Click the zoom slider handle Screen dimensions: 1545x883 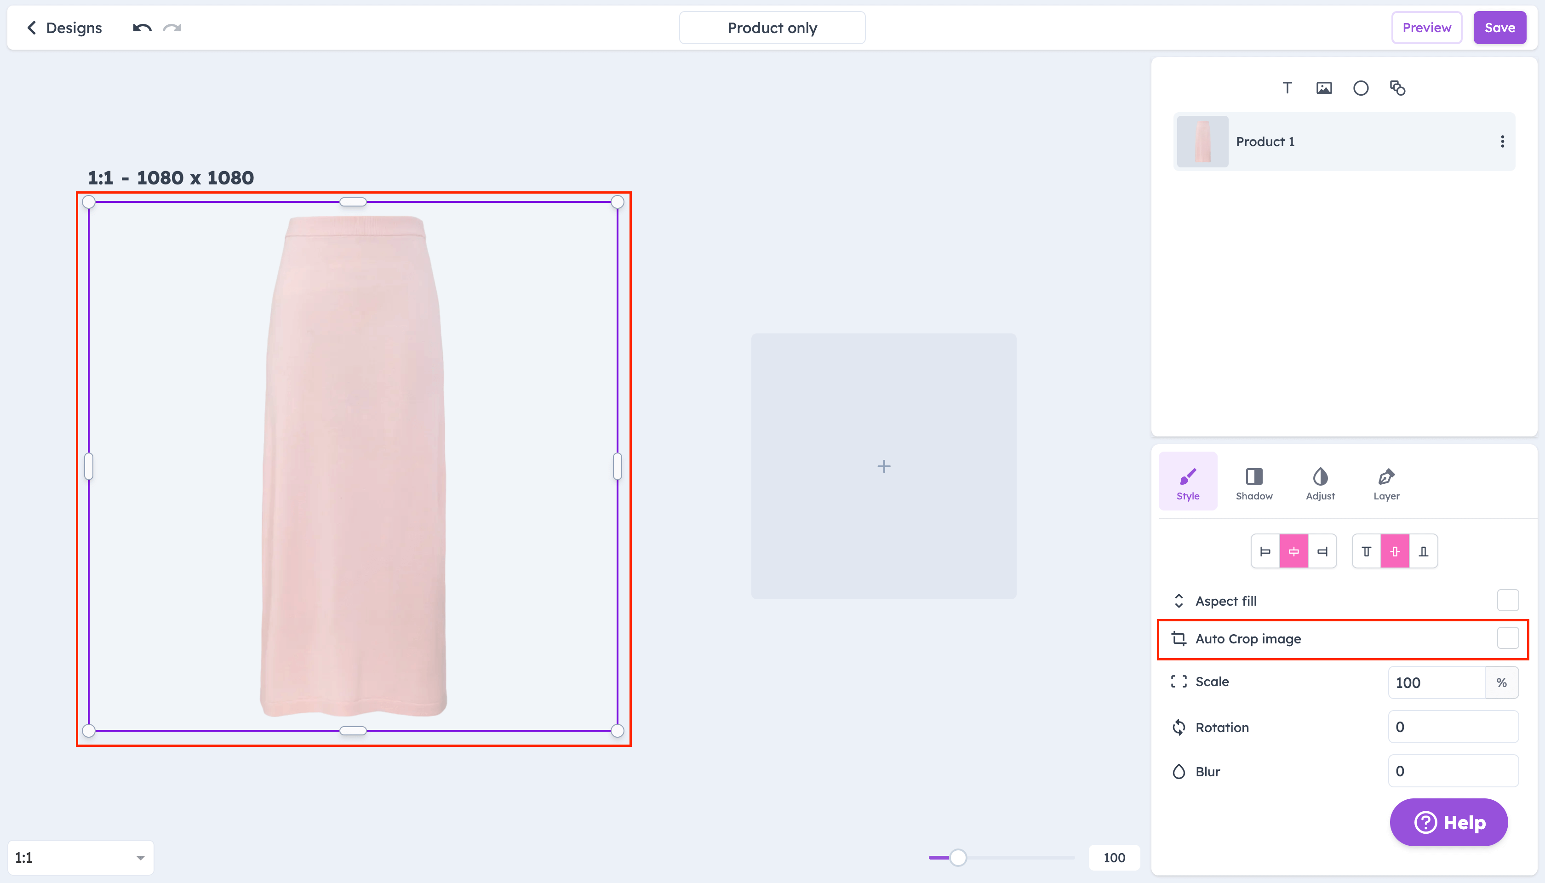click(x=958, y=857)
